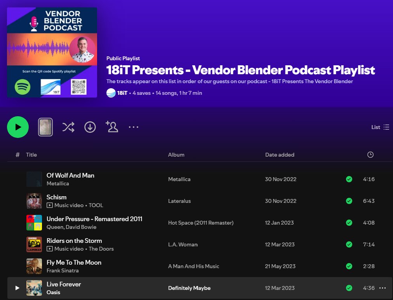Open Metallica artist link under Of Wolf And Man
Screen dimensions: 393x300
pos(57,183)
